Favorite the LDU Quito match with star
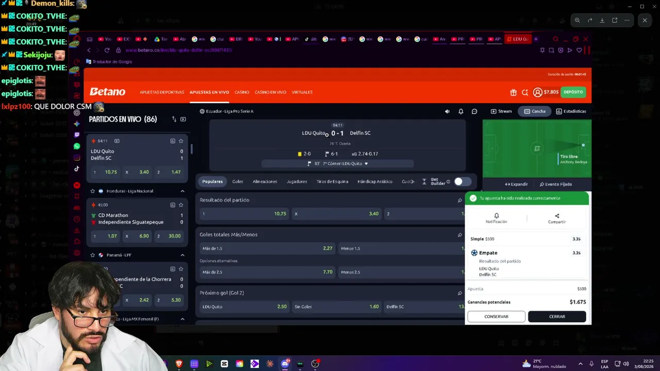 [180, 141]
